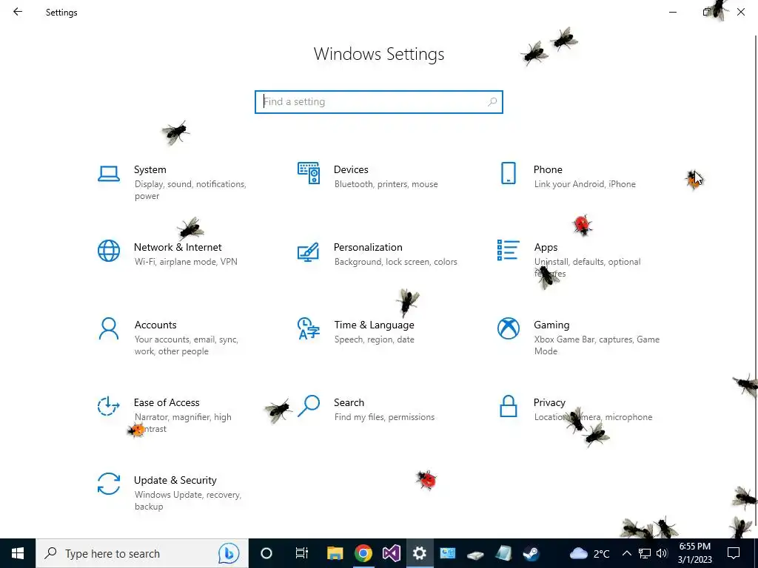The width and height of the screenshot is (758, 568).
Task: Open the Privacy padlock icon
Action: click(x=509, y=406)
